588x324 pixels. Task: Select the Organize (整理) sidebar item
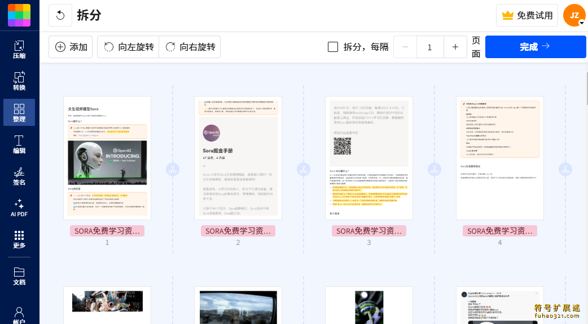(x=19, y=112)
